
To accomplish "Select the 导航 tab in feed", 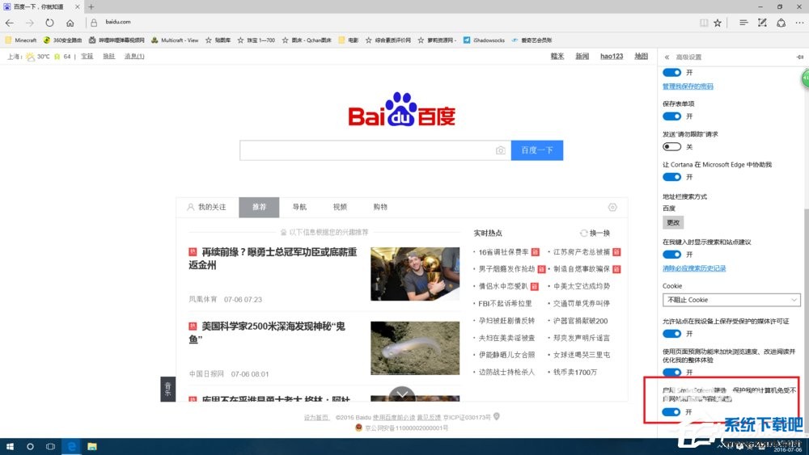I will 299,207.
